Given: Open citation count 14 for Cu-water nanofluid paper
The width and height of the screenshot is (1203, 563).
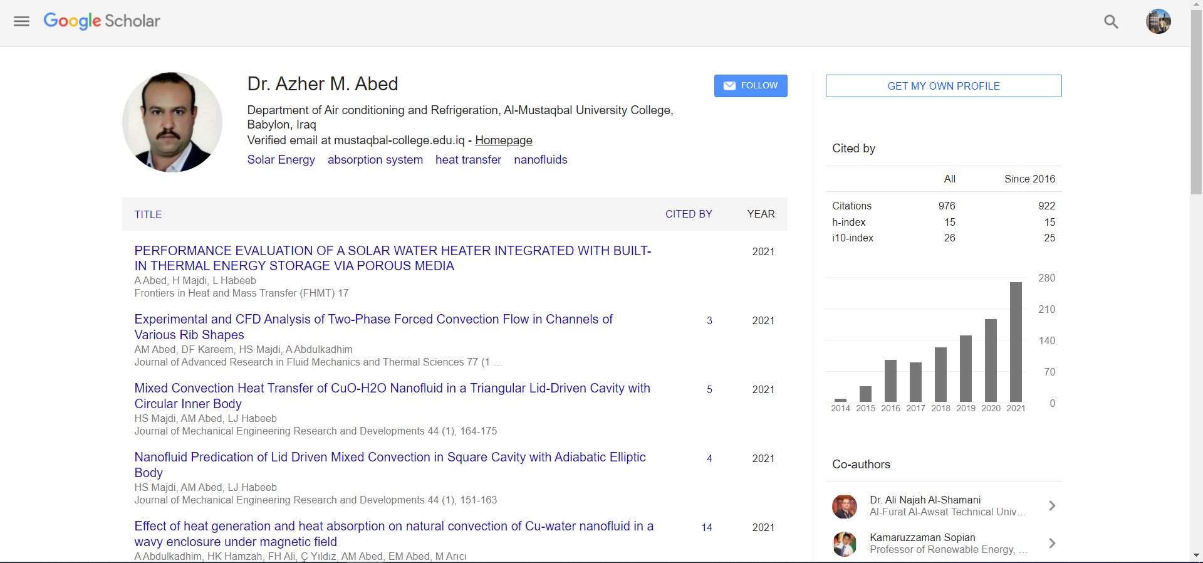Looking at the screenshot, I should [707, 528].
